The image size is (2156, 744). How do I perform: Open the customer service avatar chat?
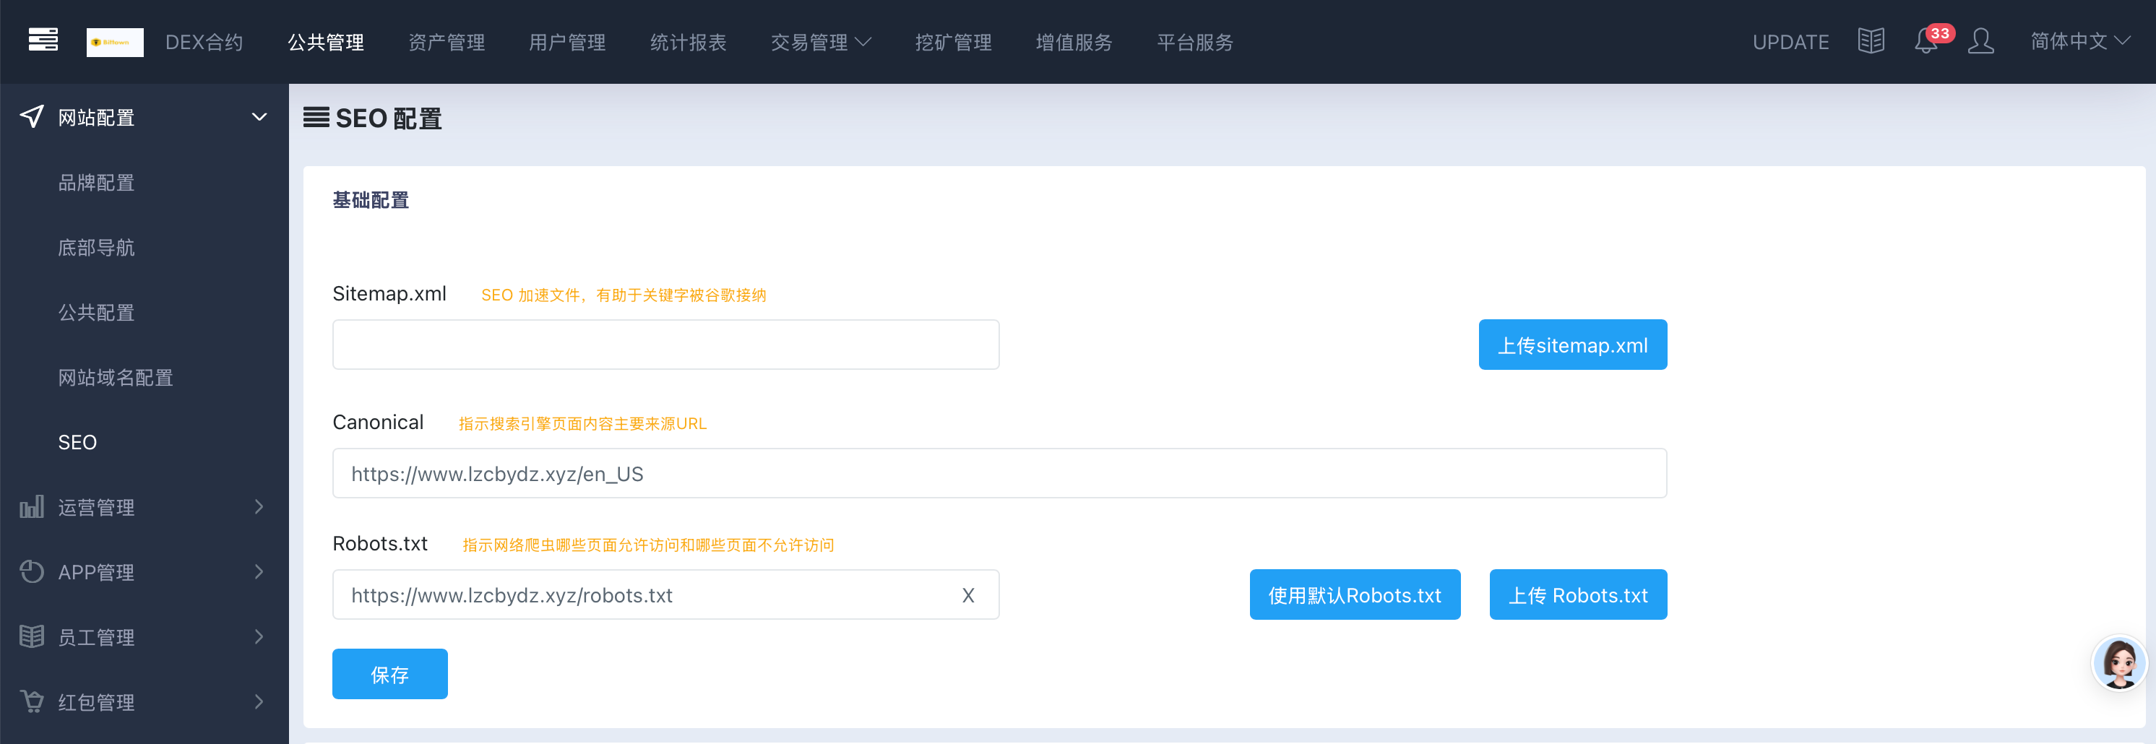click(x=2119, y=663)
